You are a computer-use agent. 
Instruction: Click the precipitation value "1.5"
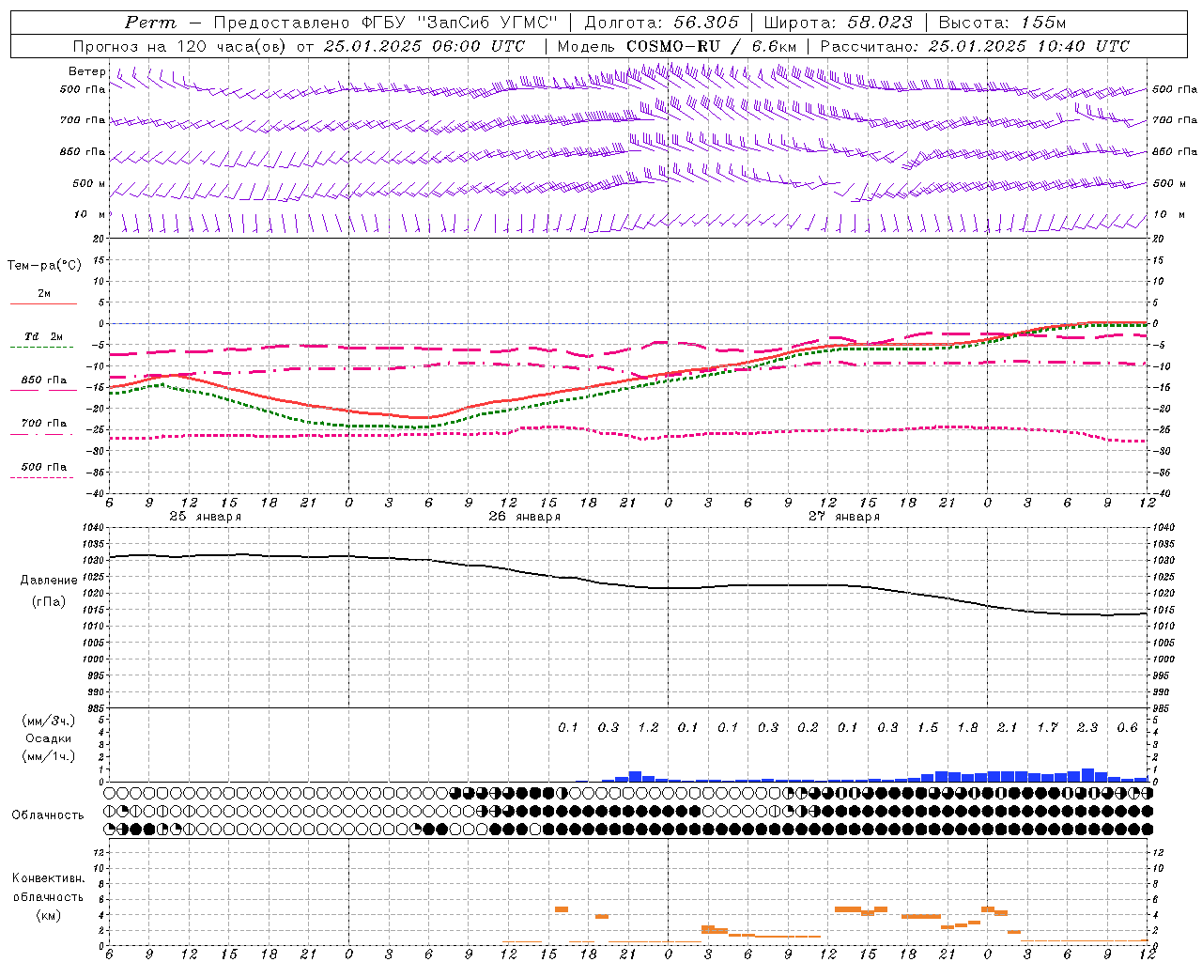928,728
